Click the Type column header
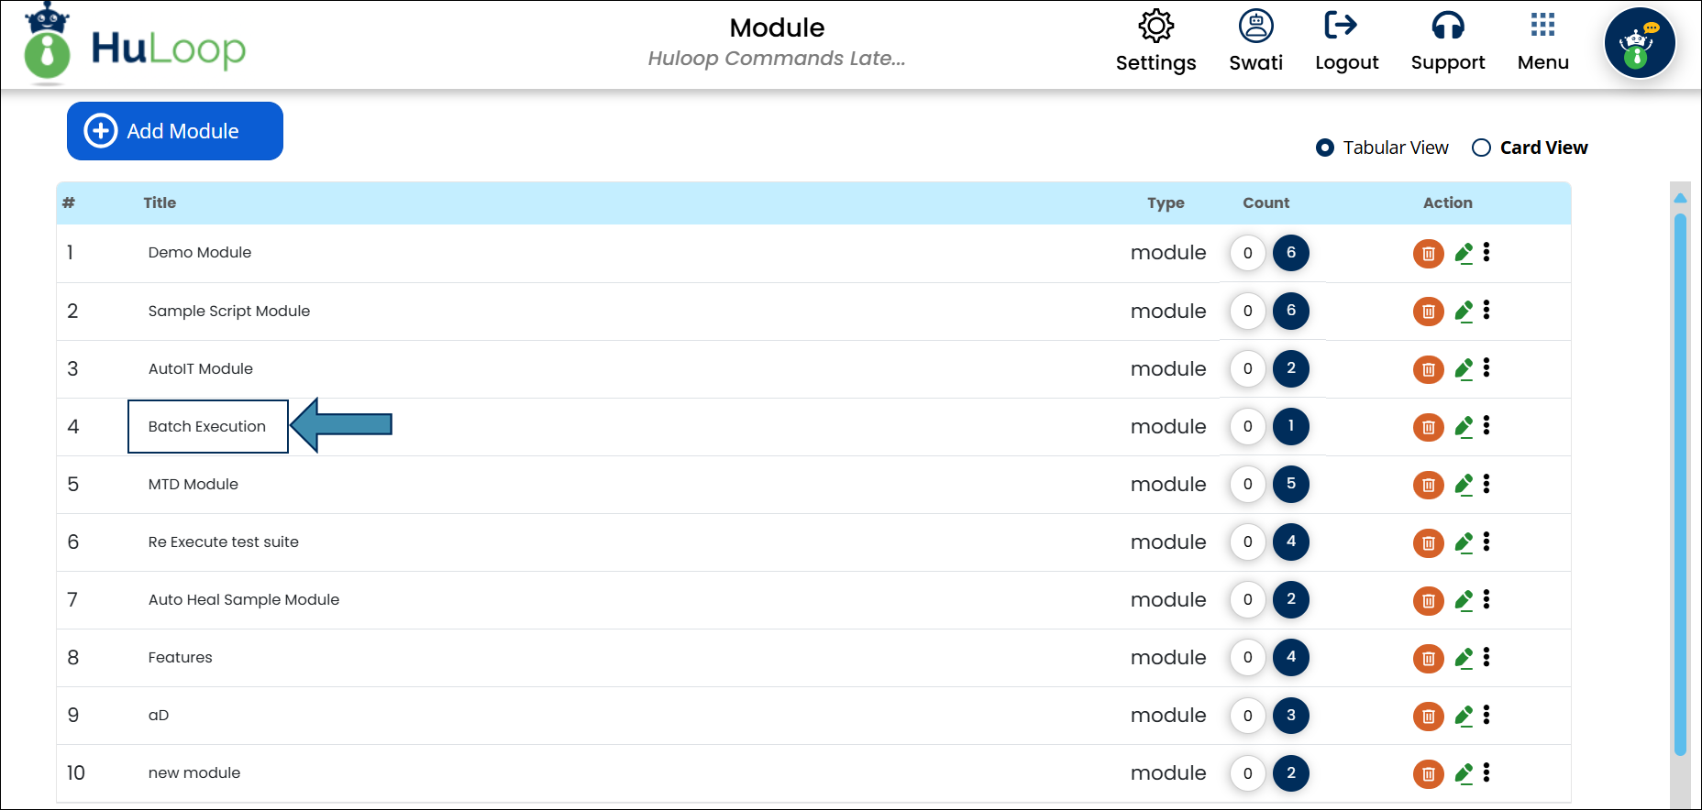Screen dimensions: 1702x810 (1166, 202)
